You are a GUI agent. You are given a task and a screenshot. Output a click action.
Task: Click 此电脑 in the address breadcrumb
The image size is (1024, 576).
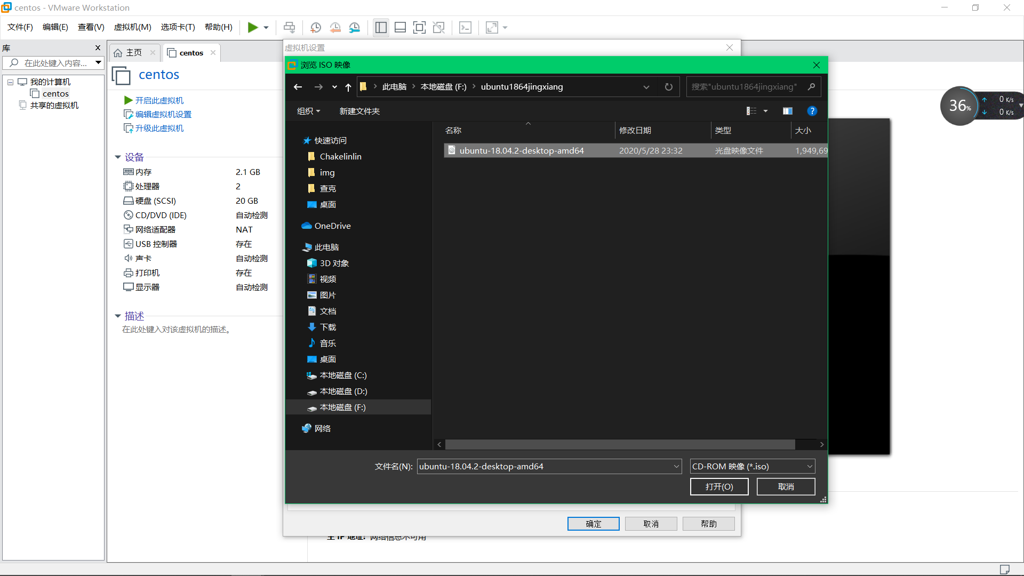pos(395,87)
